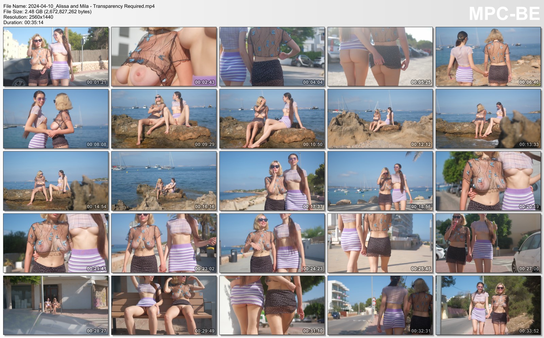Click the "File Name:" line in the header
The height and width of the screenshot is (338, 544).
click(79, 6)
